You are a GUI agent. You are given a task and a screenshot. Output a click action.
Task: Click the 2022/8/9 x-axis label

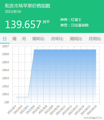point(49,110)
